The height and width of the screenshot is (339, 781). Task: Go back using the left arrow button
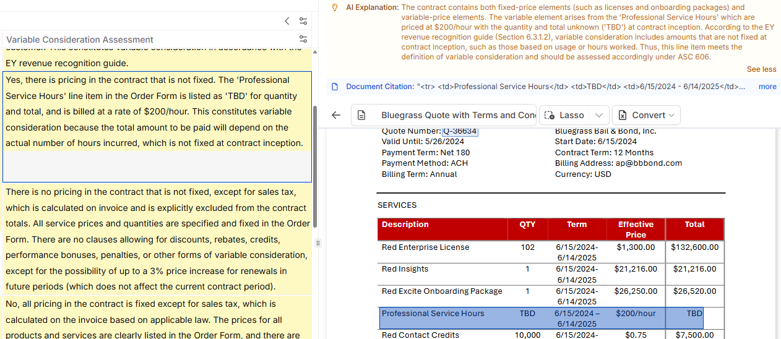point(336,115)
